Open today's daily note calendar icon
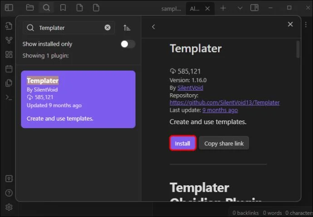The width and height of the screenshot is (313, 217). pos(9,69)
